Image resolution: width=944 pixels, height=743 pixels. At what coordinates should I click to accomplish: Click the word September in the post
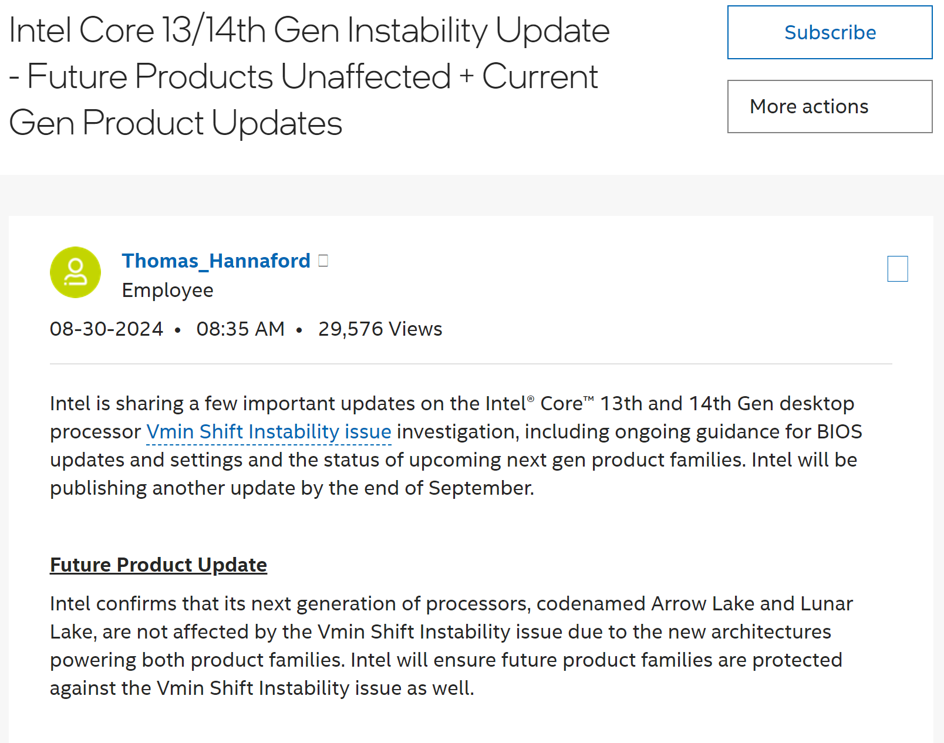point(479,488)
